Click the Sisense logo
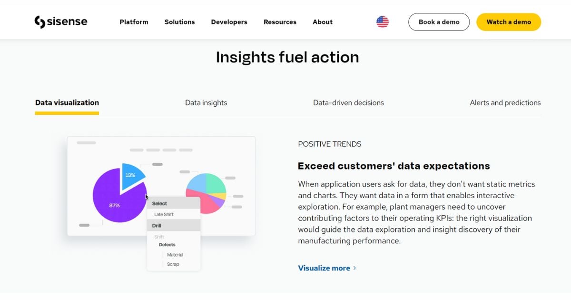Viewport: 571px width, 300px height. 61,21
